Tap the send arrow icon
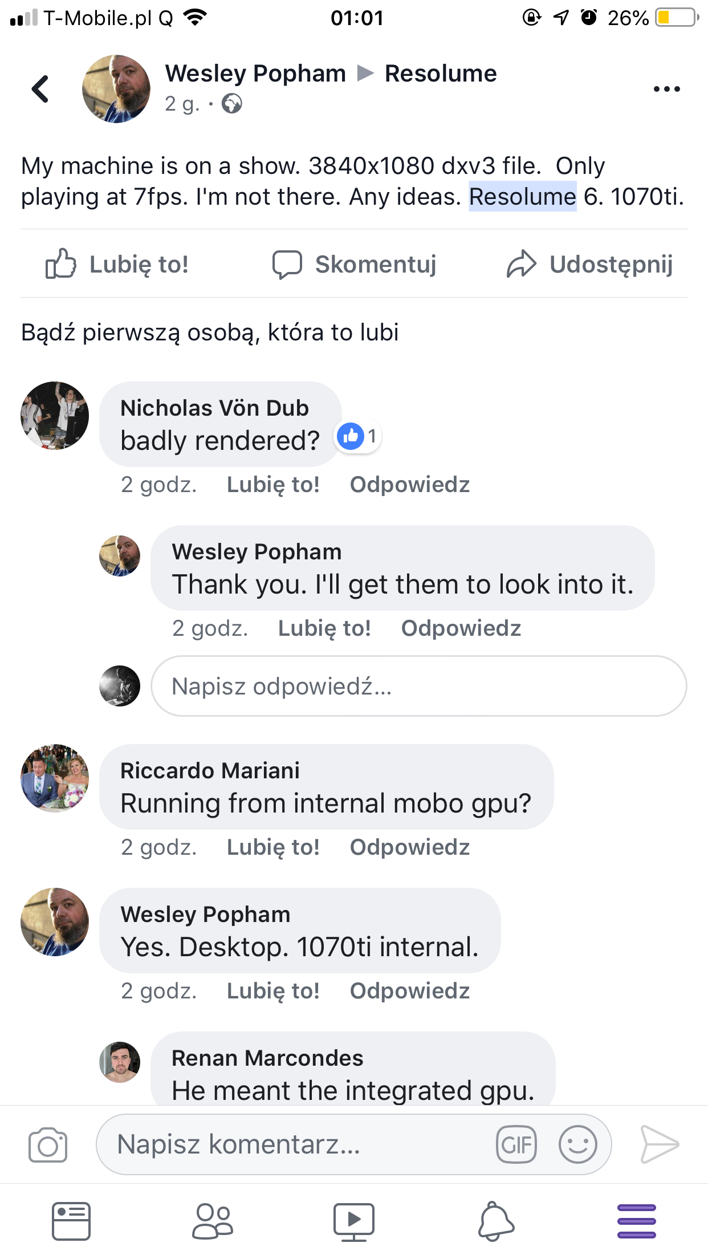The width and height of the screenshot is (708, 1259). point(660,1144)
